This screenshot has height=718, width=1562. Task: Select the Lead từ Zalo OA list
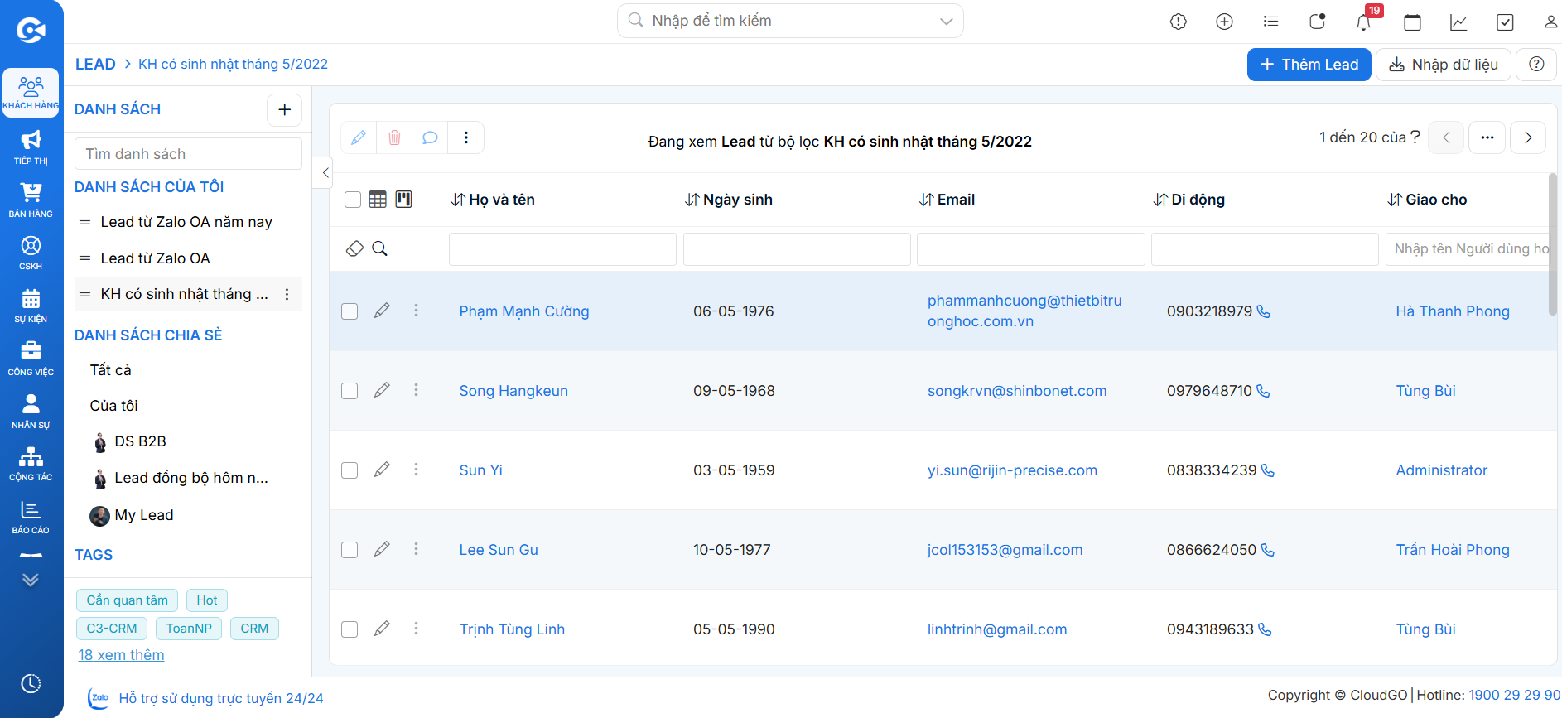coord(156,258)
